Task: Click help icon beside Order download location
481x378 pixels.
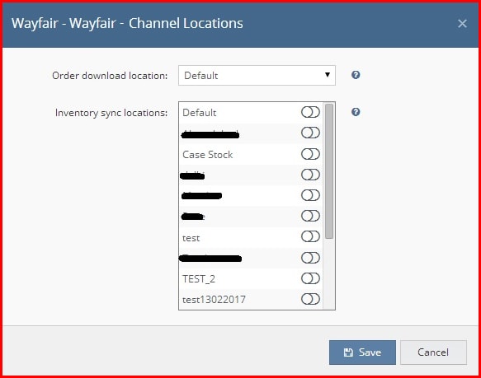Action: click(356, 75)
